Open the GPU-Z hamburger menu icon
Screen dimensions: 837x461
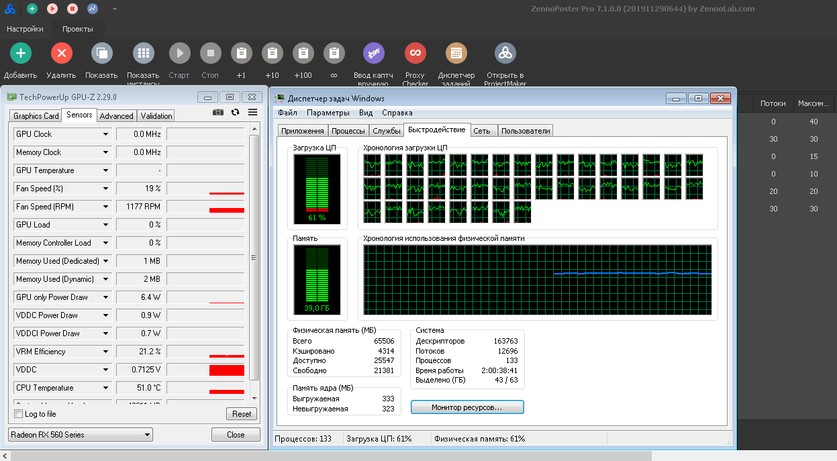pos(252,112)
